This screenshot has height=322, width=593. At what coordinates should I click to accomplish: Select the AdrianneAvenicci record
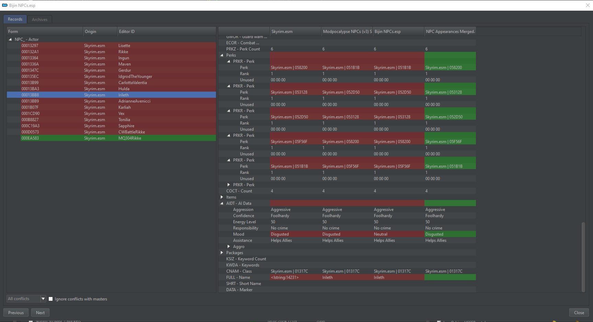pyautogui.click(x=112, y=101)
